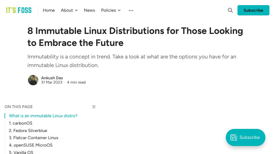Open Ankush Das author page
274x154 pixels.
click(x=52, y=78)
